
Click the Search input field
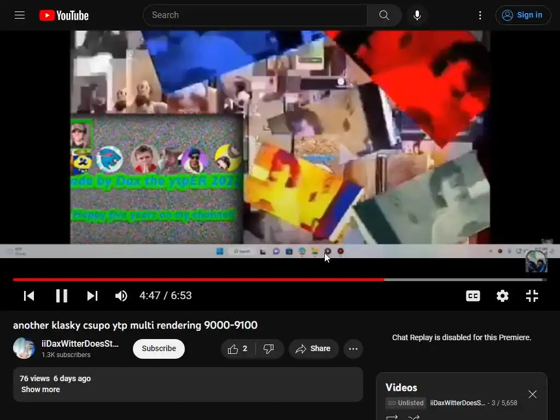(x=255, y=15)
